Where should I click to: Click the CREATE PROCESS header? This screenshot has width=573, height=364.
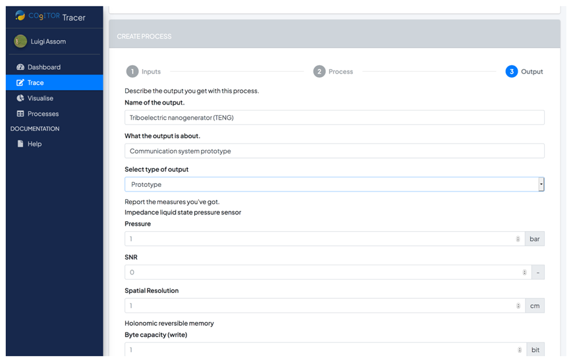[x=144, y=36]
